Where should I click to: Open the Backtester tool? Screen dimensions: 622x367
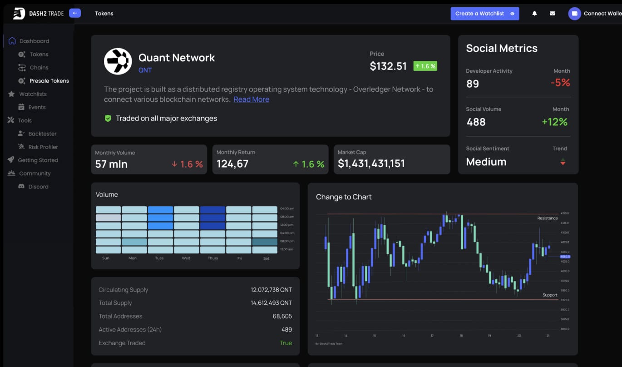tap(44, 134)
